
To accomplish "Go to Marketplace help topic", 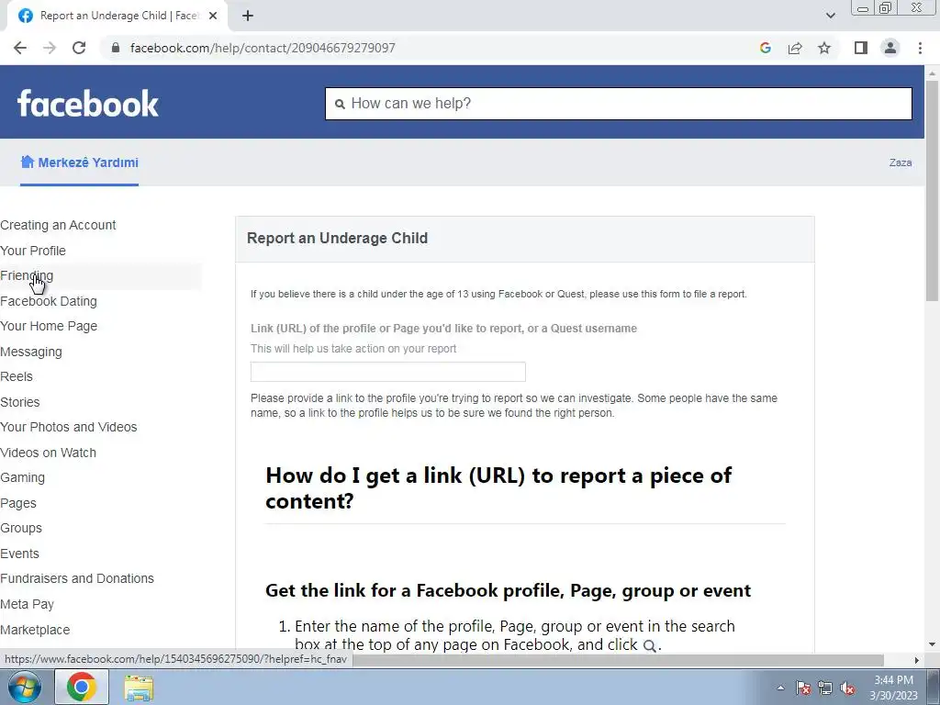I will 35,630.
